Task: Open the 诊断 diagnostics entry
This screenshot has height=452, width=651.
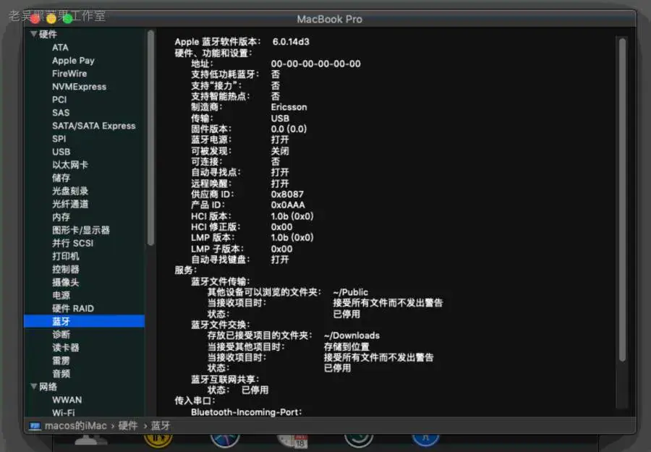Action: coord(61,335)
